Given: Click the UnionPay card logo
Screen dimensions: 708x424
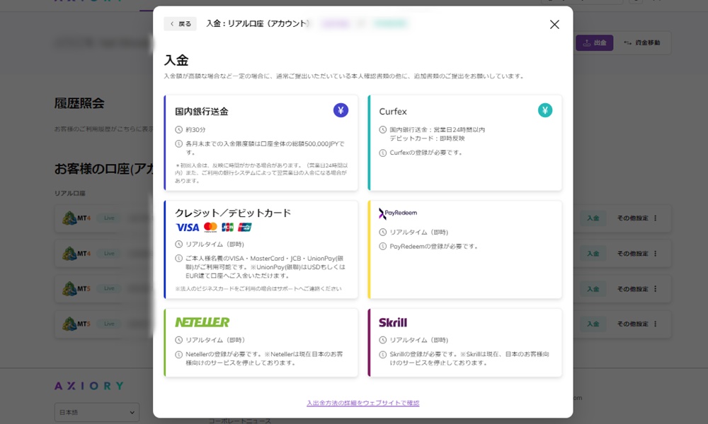Looking at the screenshot, I should (x=246, y=228).
